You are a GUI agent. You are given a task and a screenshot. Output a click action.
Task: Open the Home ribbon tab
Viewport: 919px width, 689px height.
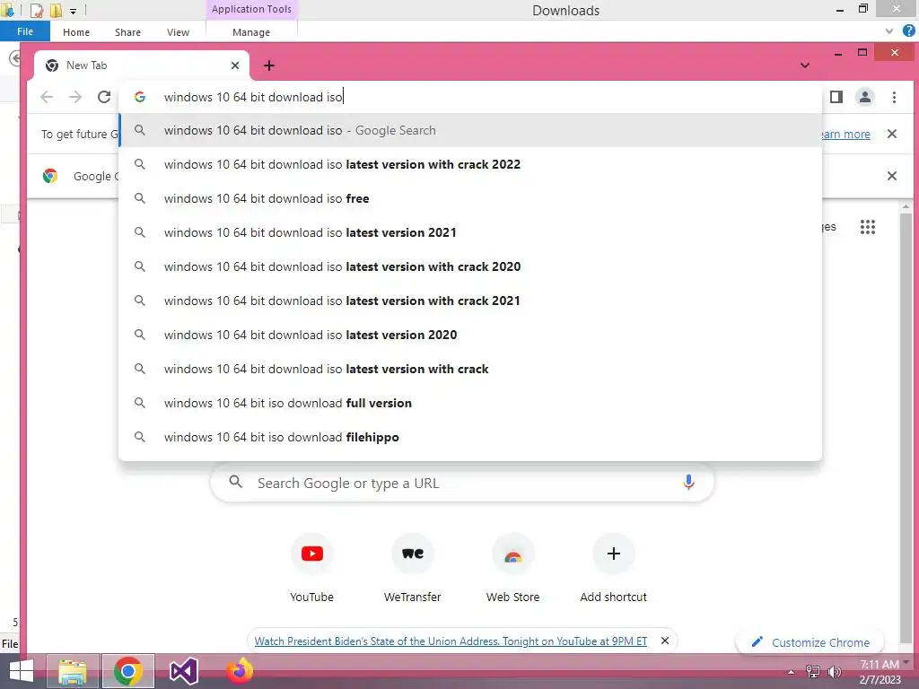[76, 32]
